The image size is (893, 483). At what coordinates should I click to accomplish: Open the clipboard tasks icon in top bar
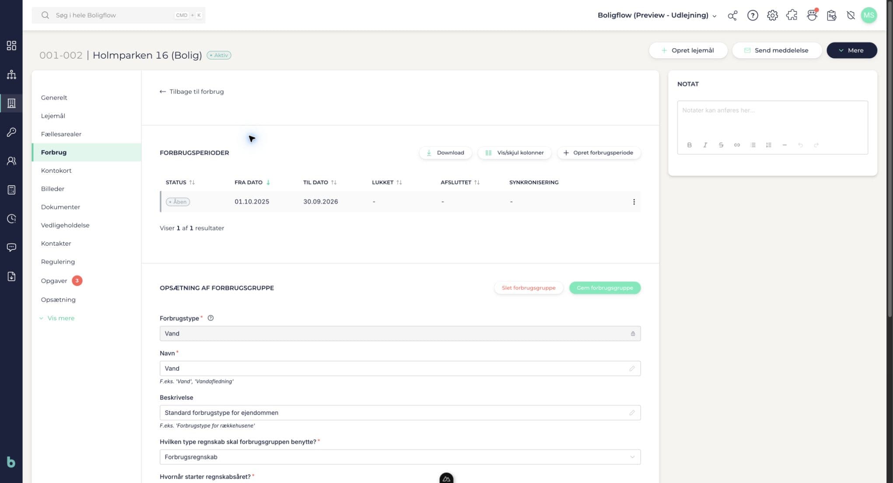point(831,15)
